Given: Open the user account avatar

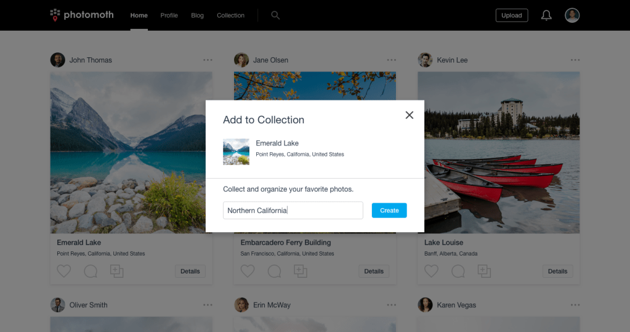Looking at the screenshot, I should pyautogui.click(x=572, y=15).
